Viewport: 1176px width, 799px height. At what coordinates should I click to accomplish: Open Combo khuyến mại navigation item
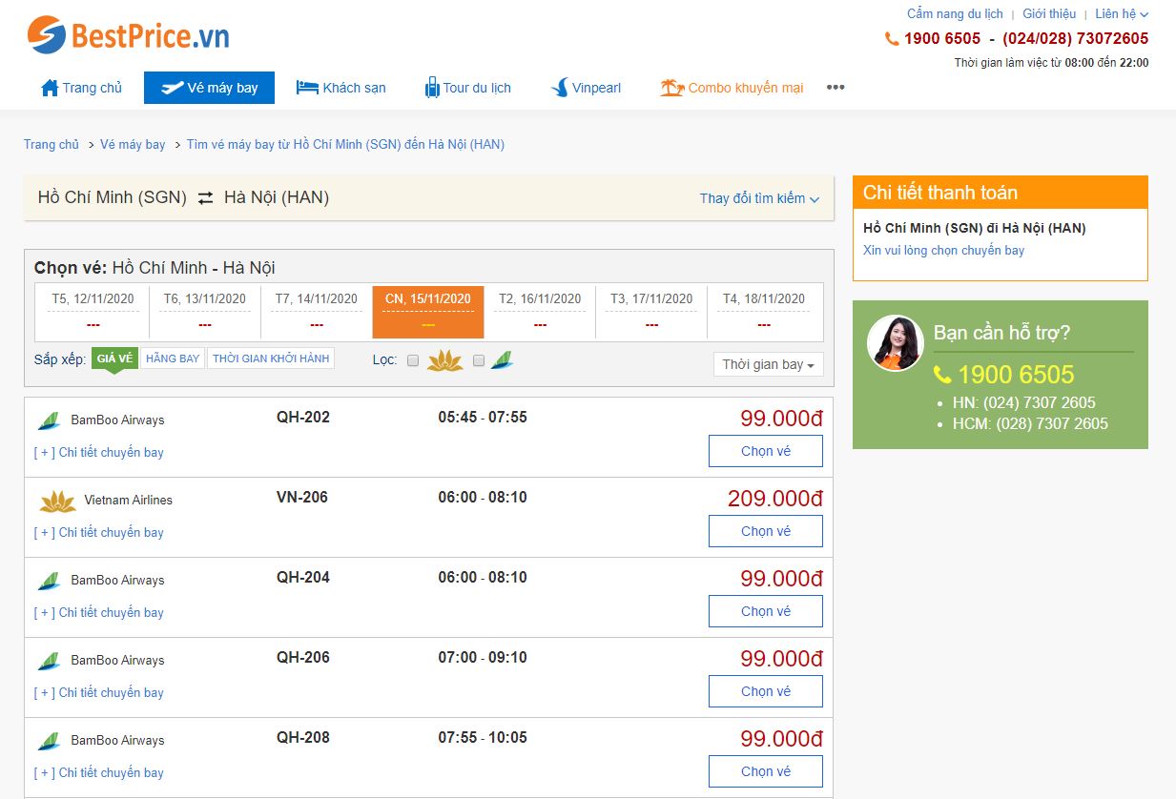[732, 88]
